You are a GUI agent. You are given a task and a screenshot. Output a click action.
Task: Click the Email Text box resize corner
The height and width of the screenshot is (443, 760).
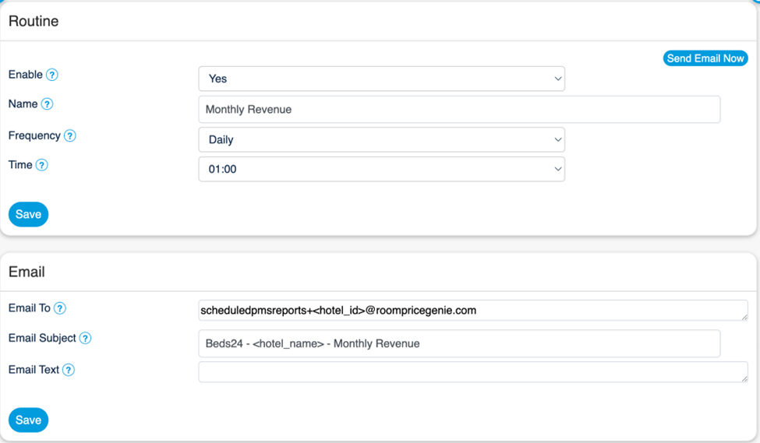(x=744, y=378)
